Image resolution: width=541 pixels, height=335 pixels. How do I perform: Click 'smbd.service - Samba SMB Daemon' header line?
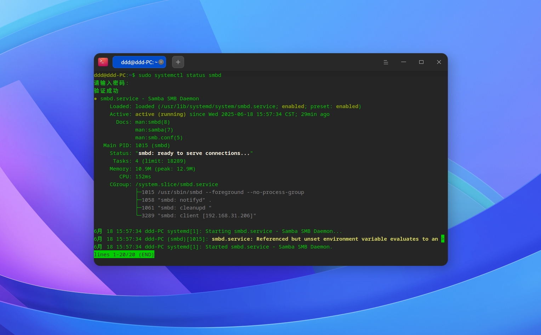[x=149, y=99]
